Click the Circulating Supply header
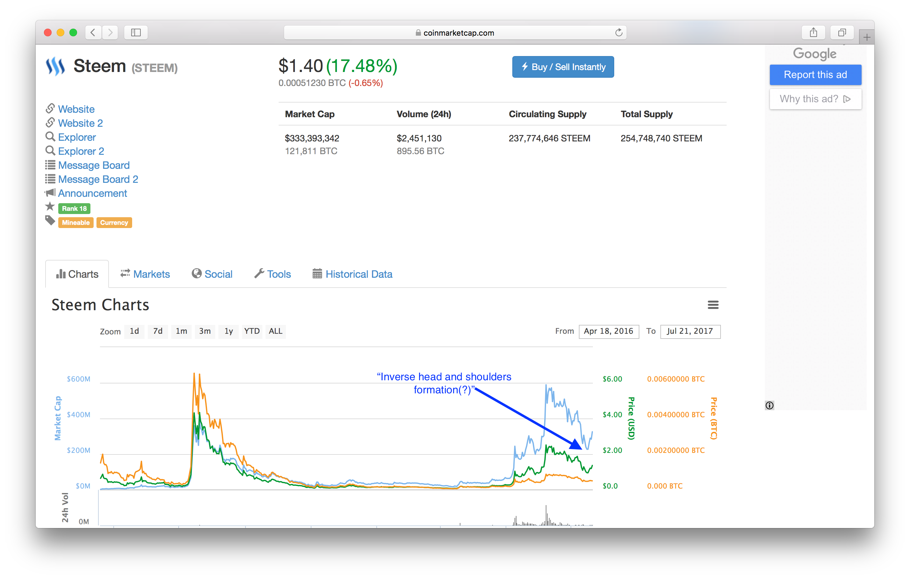Viewport: 910px width, 579px height. pos(548,114)
